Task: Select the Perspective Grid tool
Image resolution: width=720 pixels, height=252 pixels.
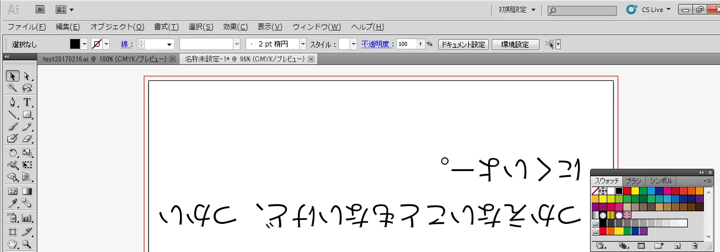Action: tap(26, 177)
